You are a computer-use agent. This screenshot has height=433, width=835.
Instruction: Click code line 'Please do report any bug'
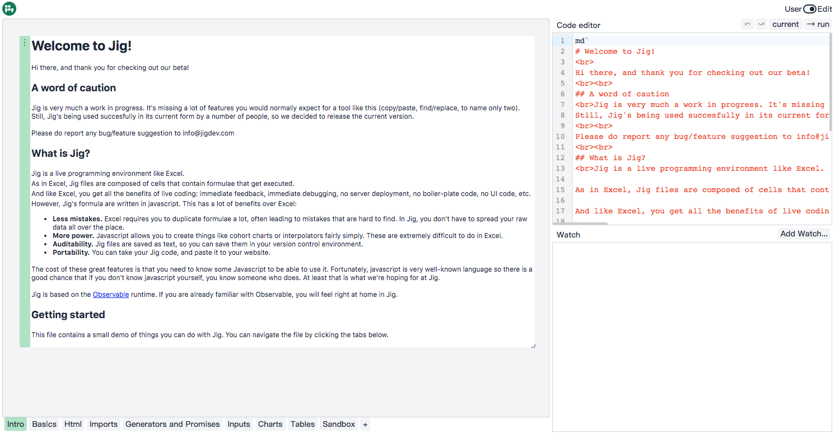[702, 137]
